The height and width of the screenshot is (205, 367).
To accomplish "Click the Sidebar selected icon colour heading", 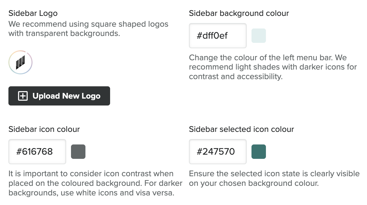I will coord(241,129).
